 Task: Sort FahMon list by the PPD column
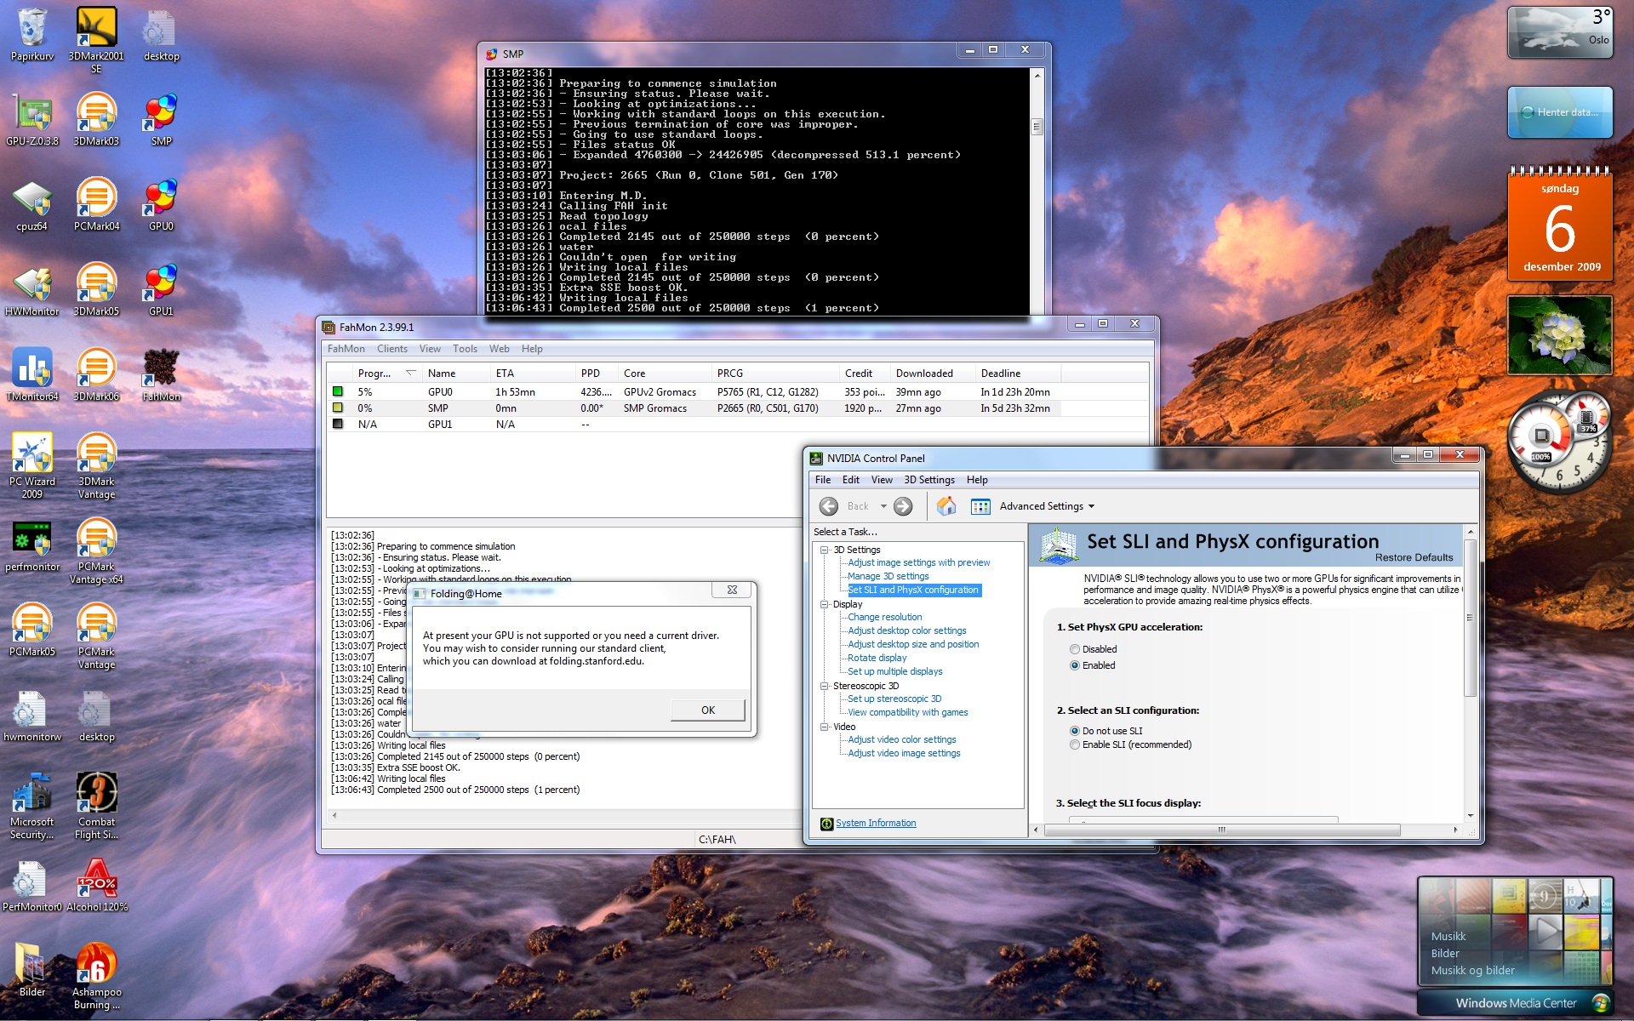point(597,374)
